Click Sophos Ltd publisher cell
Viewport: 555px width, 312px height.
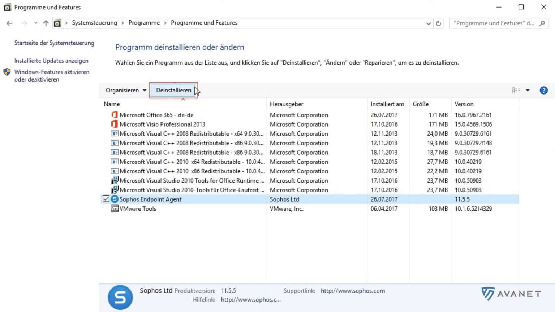click(284, 199)
